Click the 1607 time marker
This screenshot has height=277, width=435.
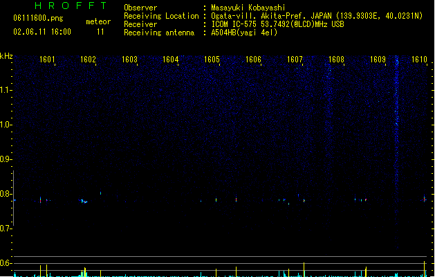(x=295, y=60)
